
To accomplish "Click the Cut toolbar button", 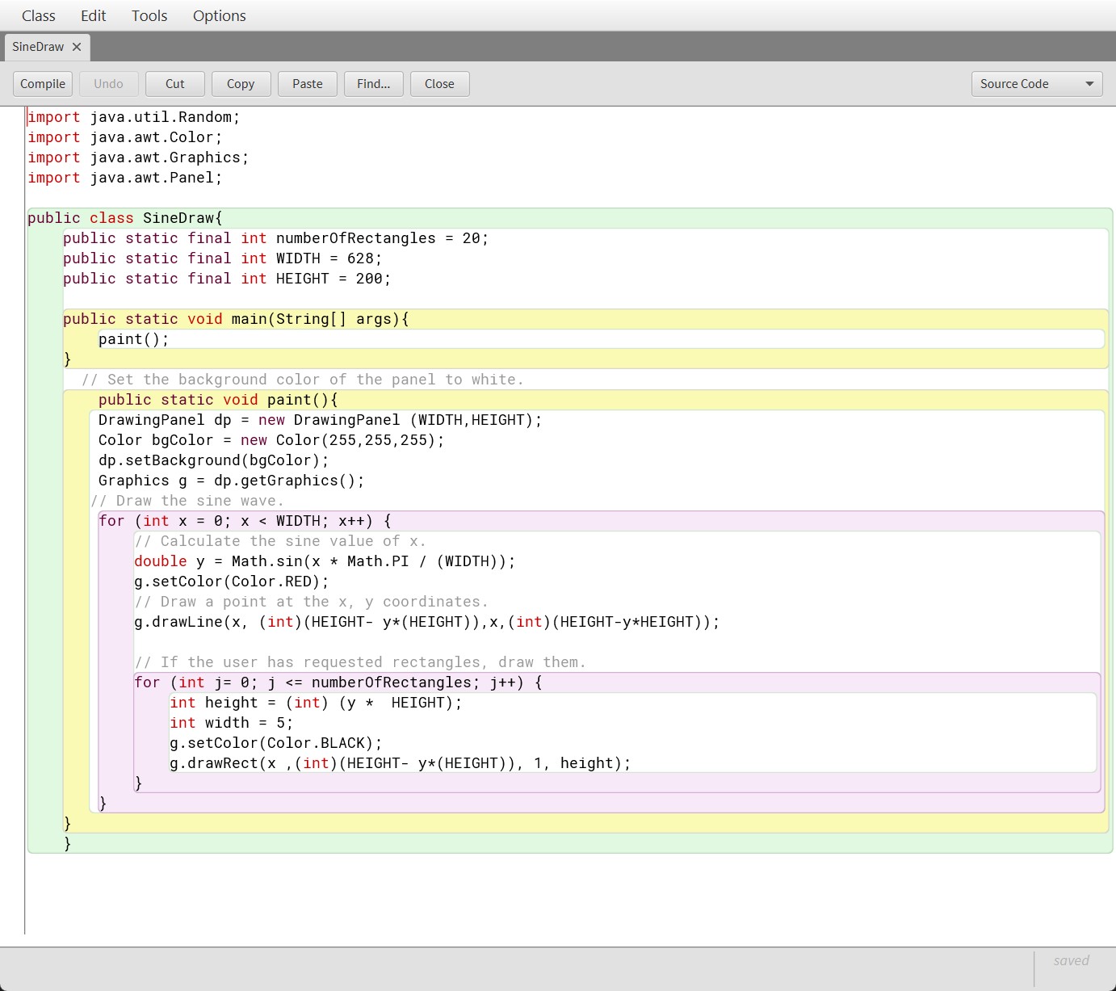I will 174,84.
